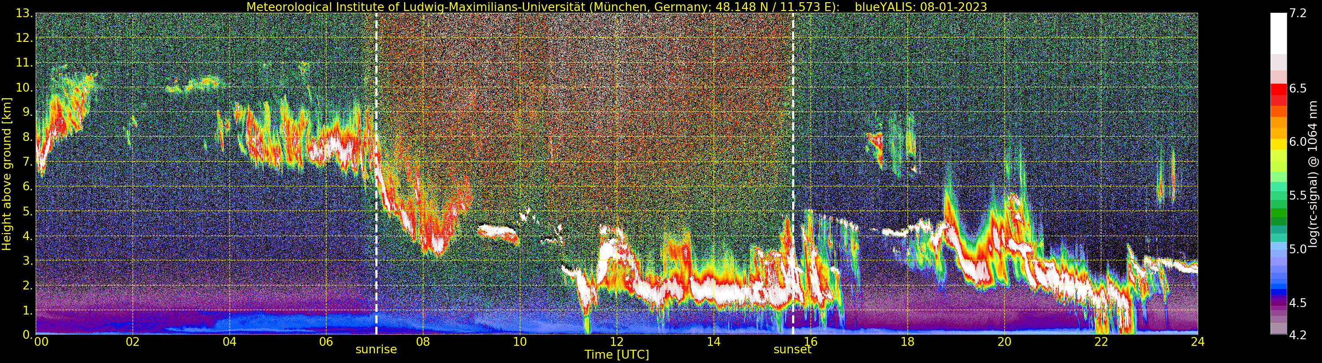The height and width of the screenshot is (363, 1322).
Task: Click the '10' time tick label
Action: tap(520, 342)
